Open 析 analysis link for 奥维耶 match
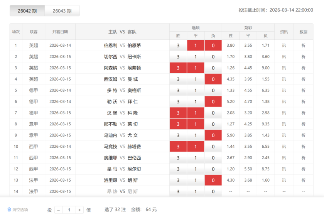The image size is (324, 216). pos(303,158)
